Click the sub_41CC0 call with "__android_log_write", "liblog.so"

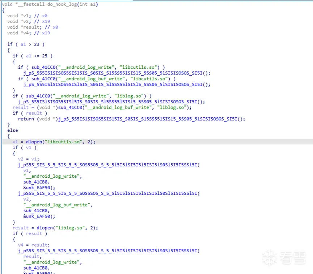click(86, 96)
